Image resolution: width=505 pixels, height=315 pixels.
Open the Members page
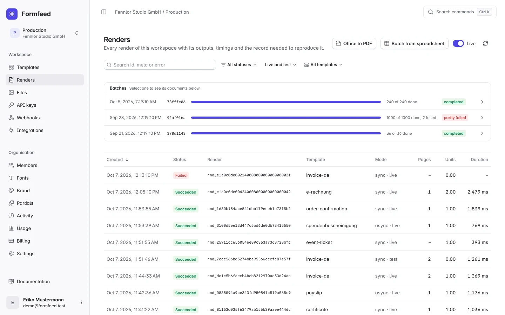[x=45, y=165]
